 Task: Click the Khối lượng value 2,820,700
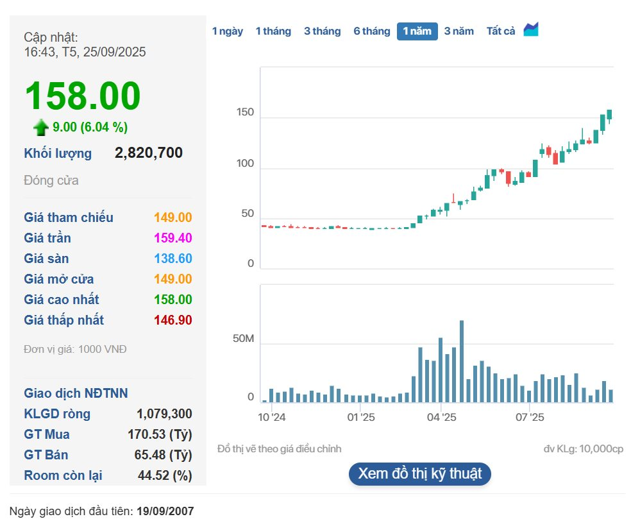pos(149,153)
